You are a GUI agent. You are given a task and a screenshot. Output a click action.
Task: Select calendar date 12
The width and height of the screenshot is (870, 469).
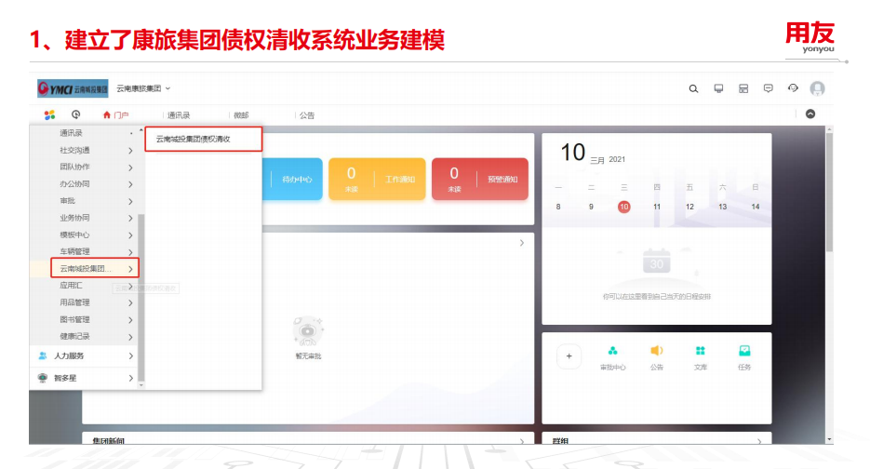click(x=689, y=207)
